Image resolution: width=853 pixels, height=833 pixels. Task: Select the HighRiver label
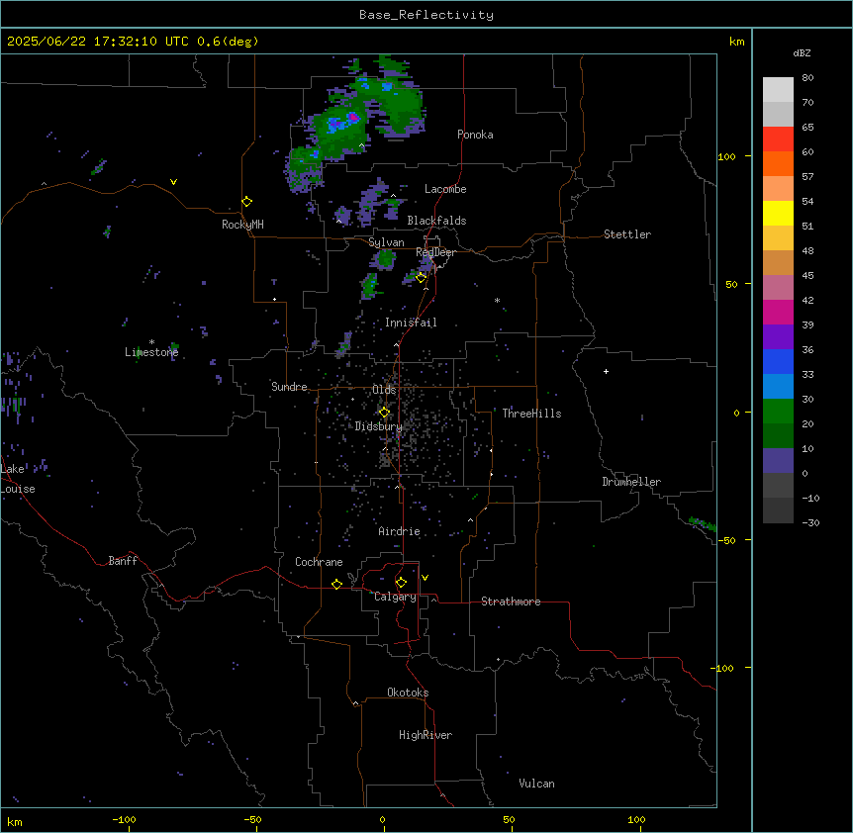click(x=426, y=735)
